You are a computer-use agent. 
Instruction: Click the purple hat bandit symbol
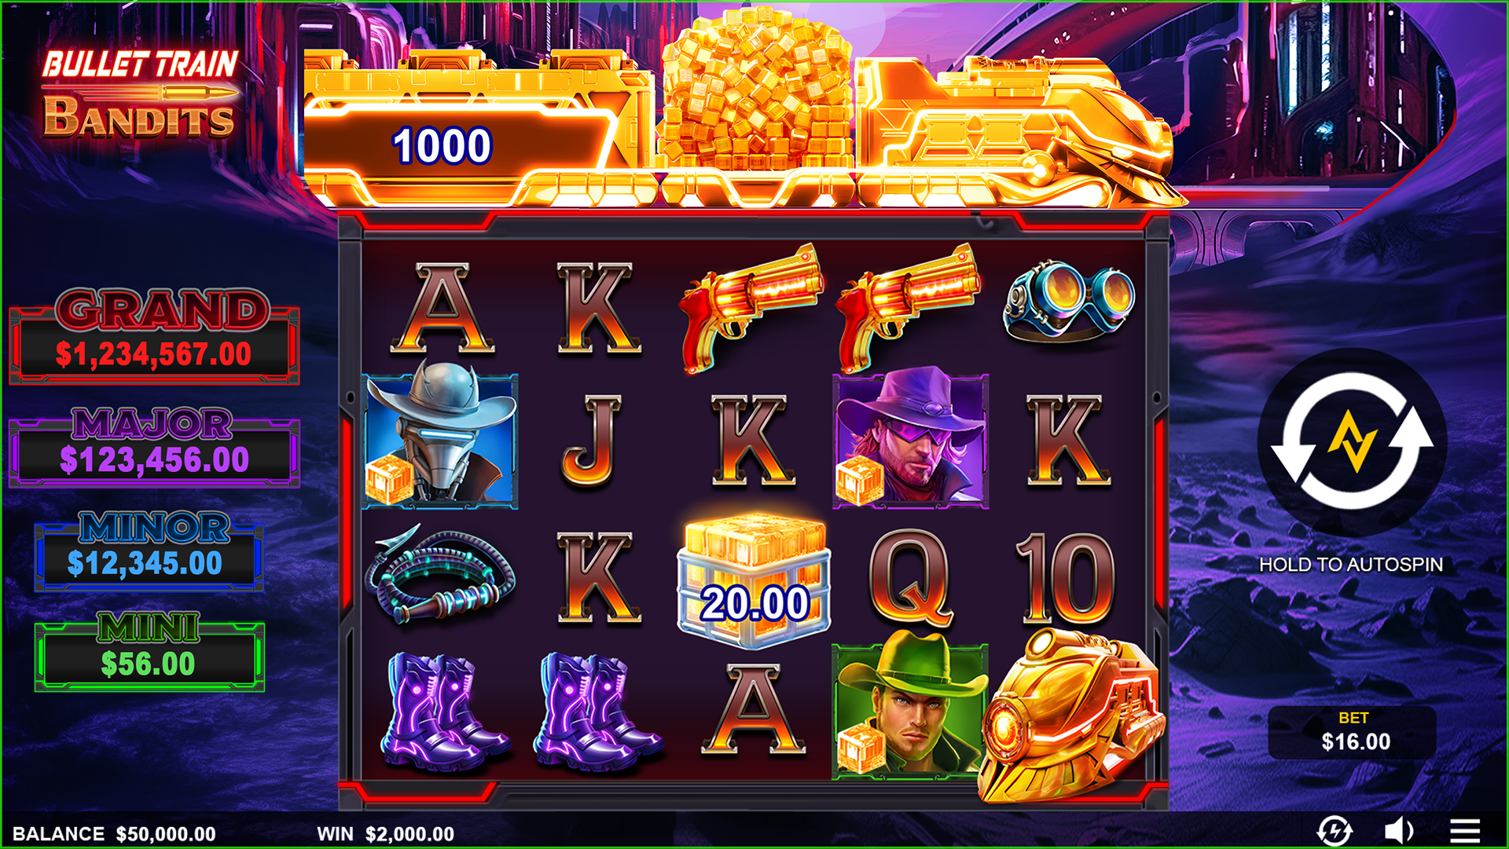(911, 438)
